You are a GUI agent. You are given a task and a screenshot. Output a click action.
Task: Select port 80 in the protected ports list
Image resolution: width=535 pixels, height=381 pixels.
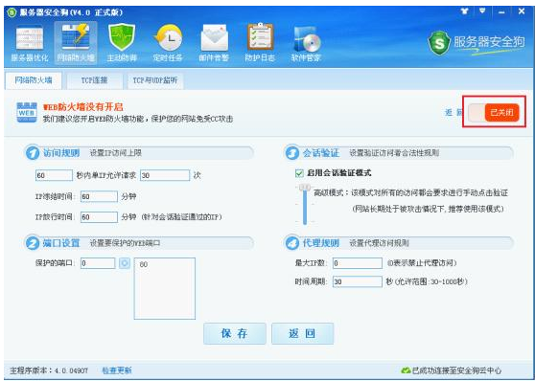pos(144,265)
